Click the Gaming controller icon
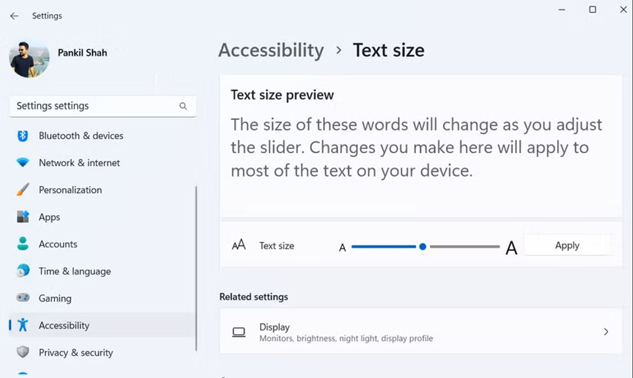 pos(22,298)
